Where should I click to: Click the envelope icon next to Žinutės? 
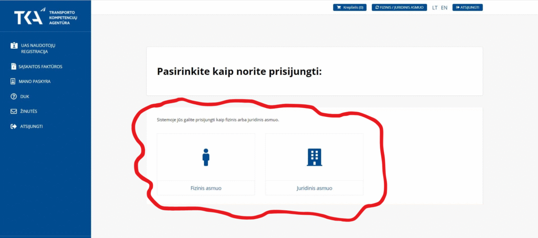[14, 112]
